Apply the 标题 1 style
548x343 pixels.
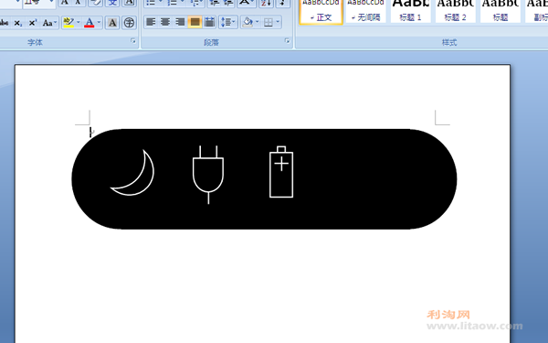pos(411,11)
